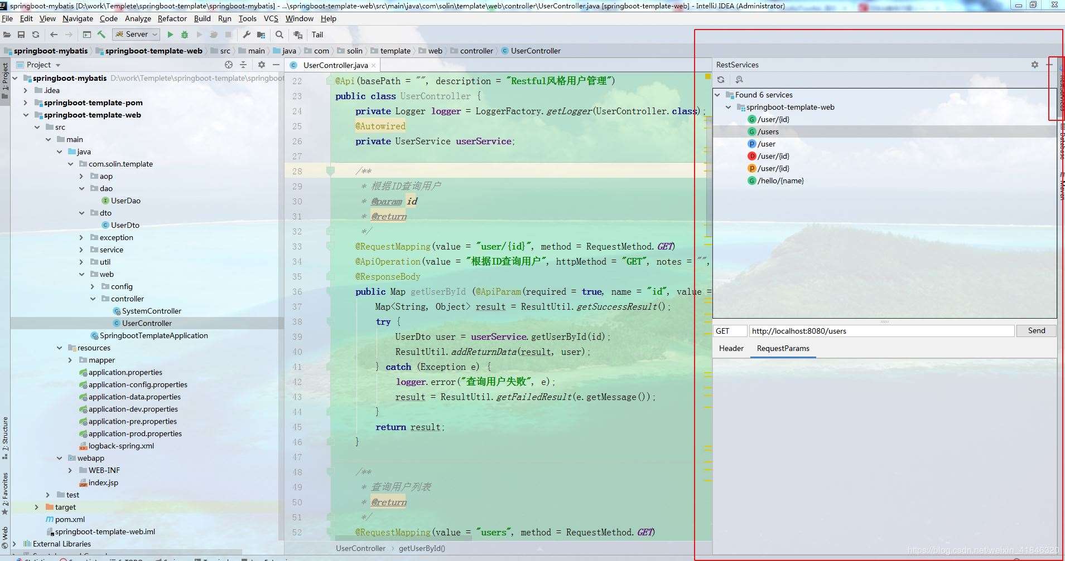The height and width of the screenshot is (561, 1065).
Task: Open the GET method dropdown
Action: 730,330
